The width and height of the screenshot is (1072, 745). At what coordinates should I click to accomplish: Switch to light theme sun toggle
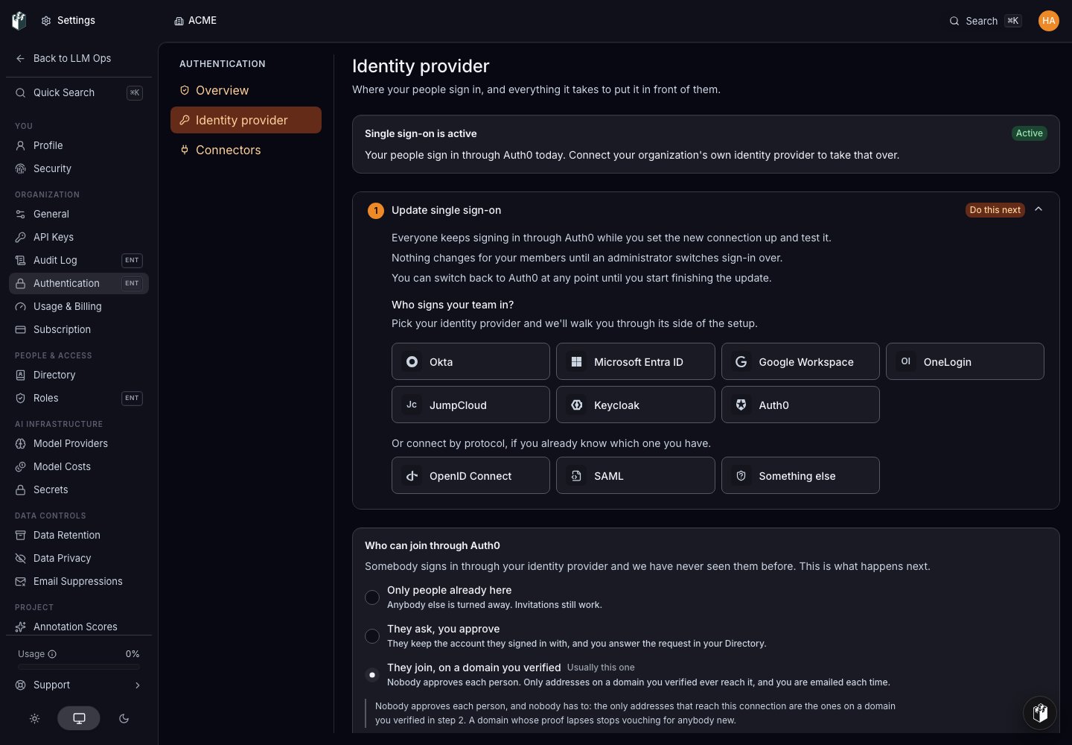(34, 719)
